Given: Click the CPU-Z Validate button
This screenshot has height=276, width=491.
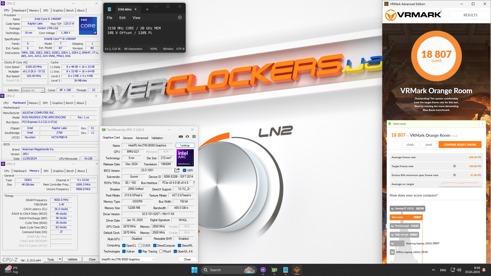Looking at the screenshot, I should point(72,259).
